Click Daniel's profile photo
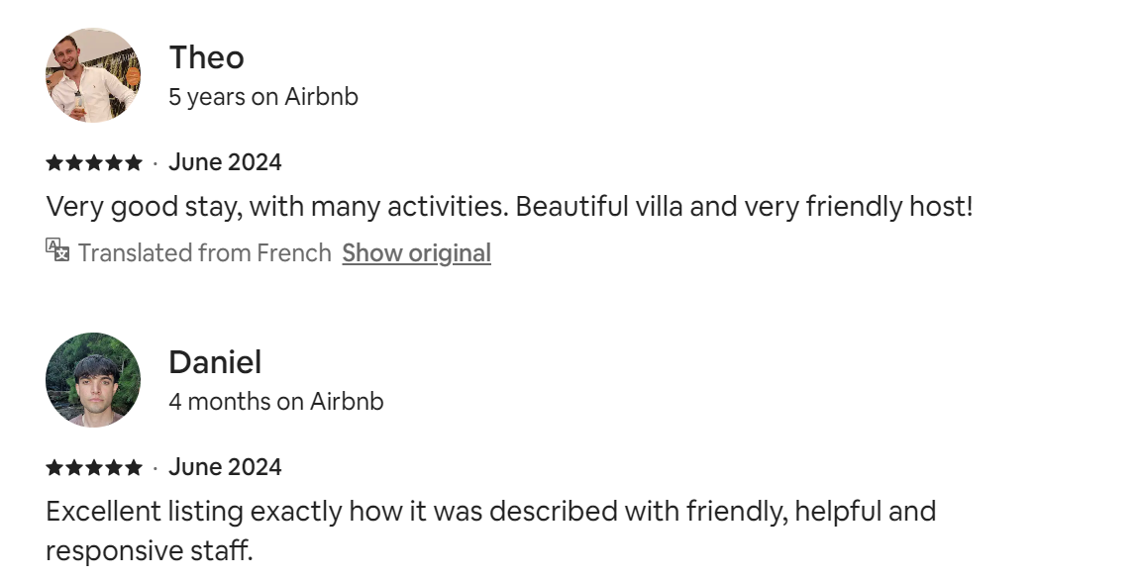This screenshot has height=579, width=1140. pyautogui.click(x=93, y=380)
